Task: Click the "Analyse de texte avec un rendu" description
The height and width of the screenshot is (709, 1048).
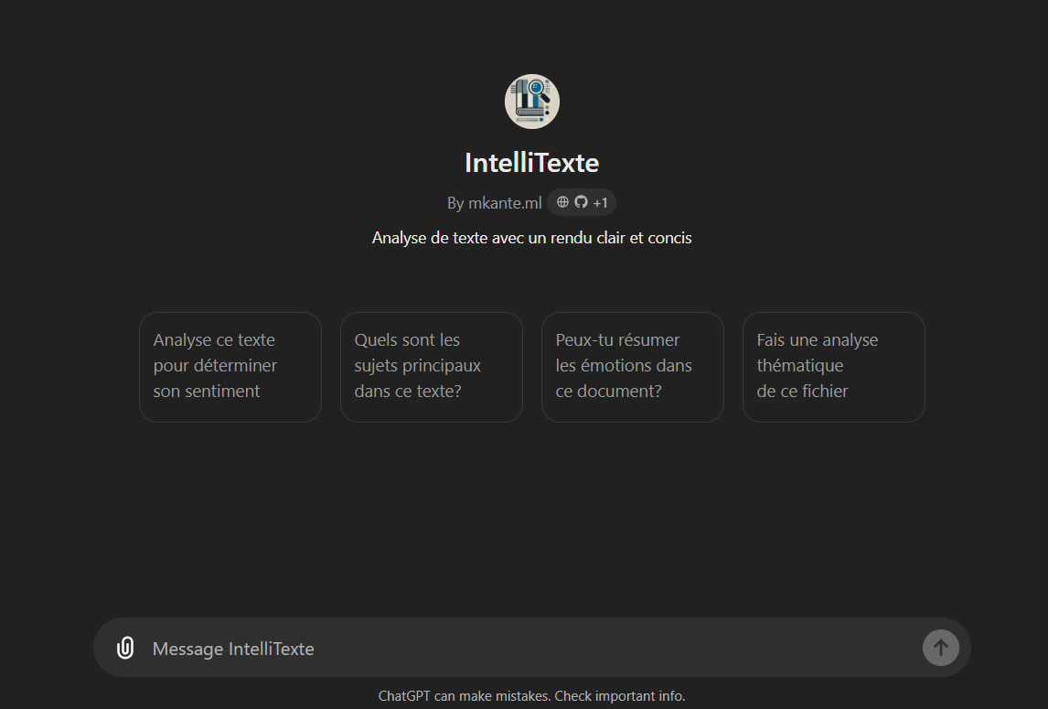Action: click(x=531, y=238)
